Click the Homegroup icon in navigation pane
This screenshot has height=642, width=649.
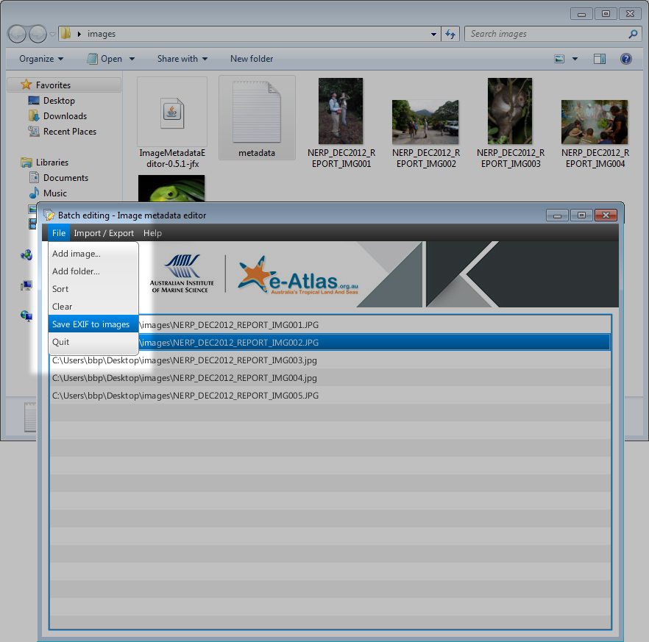coord(26,254)
